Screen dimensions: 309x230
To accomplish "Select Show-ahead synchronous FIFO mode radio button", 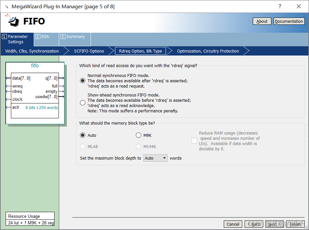I will 83,103.
